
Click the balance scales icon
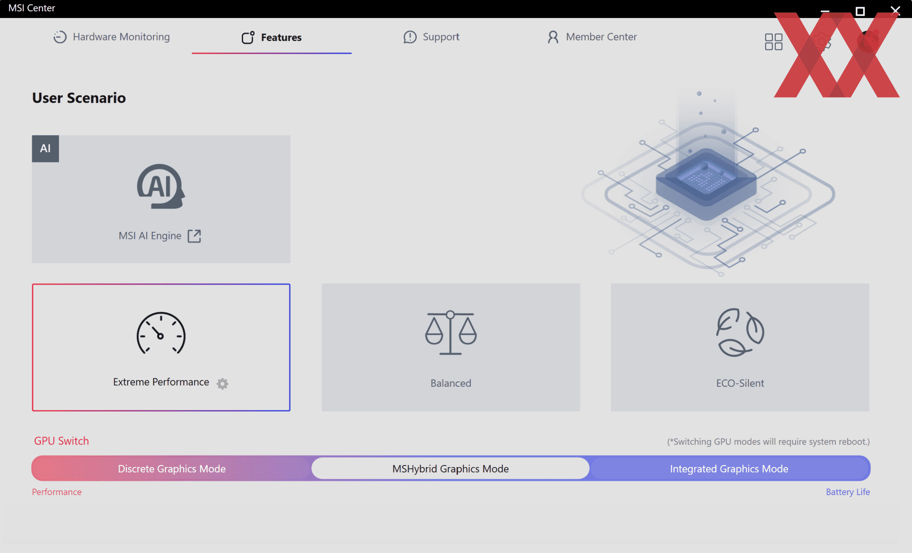451,333
